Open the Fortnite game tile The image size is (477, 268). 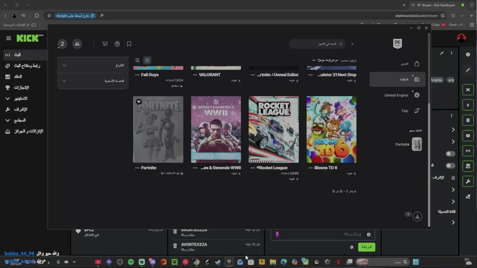click(x=158, y=130)
